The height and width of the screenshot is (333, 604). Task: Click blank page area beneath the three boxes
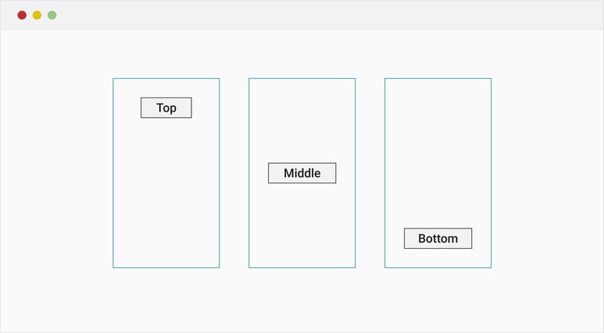(302, 300)
